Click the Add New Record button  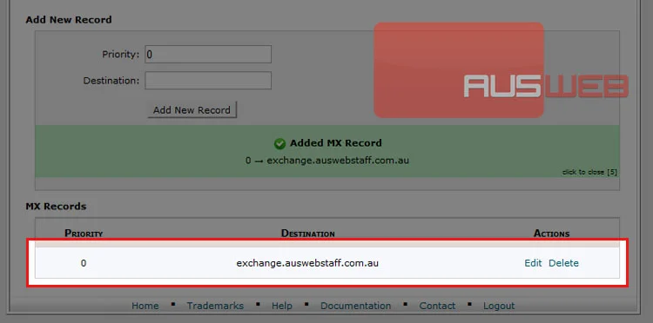(192, 110)
